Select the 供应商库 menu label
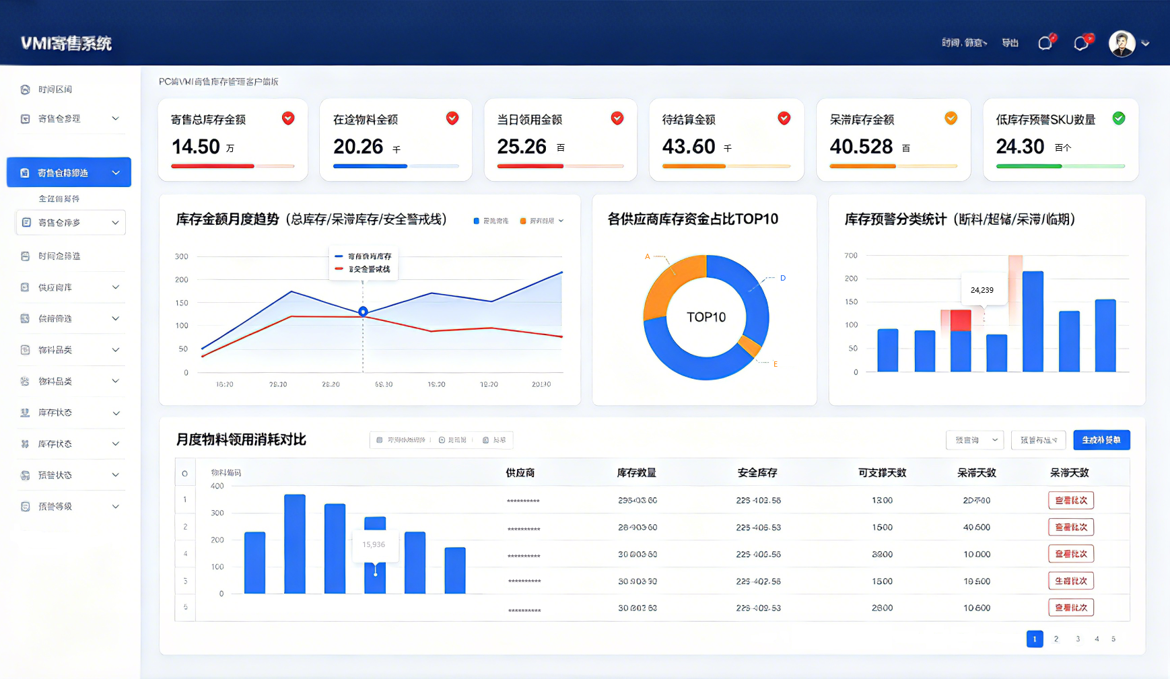The height and width of the screenshot is (679, 1170). [55, 287]
